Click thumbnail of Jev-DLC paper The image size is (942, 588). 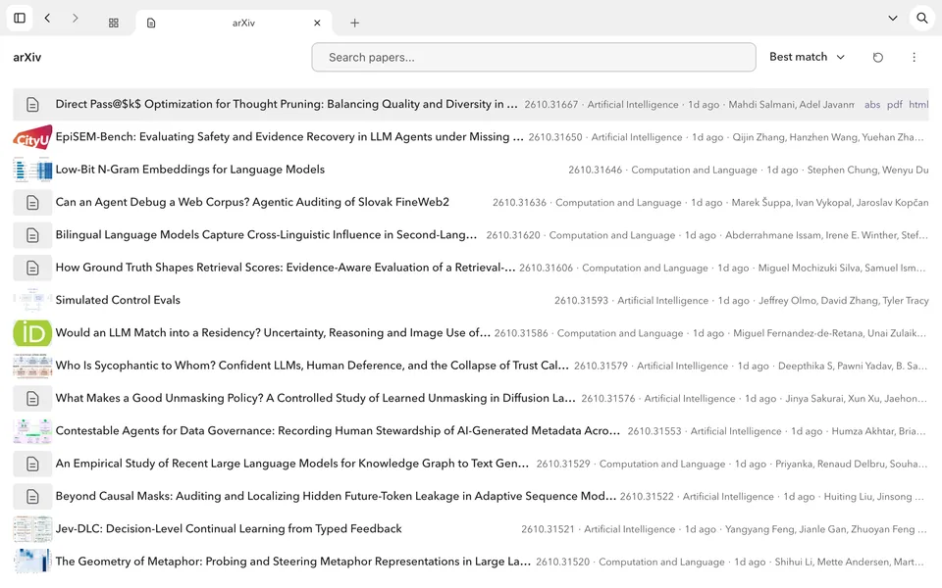[x=32, y=529]
